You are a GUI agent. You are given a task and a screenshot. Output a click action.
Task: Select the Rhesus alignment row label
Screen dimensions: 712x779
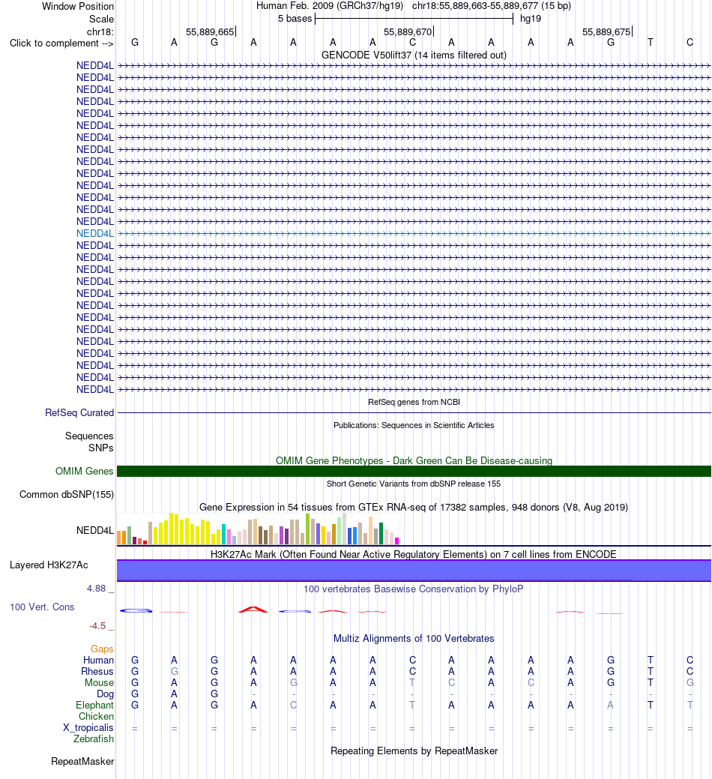click(x=97, y=672)
